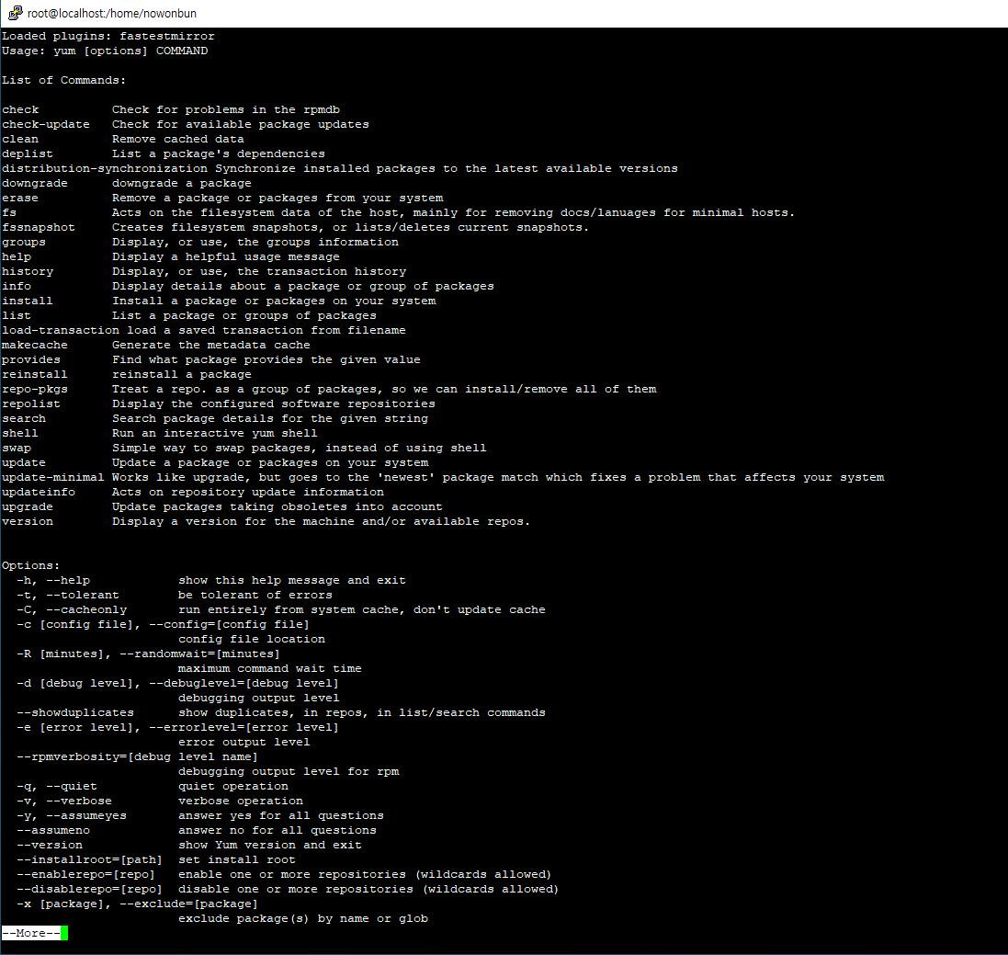The height and width of the screenshot is (955, 1008).
Task: Click 'config file location' description
Action: pos(252,639)
